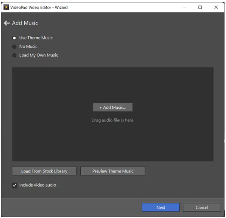Viewport: 226px width, 218px height.
Task: Click the 'Add Music' page heading
Action: (25, 23)
